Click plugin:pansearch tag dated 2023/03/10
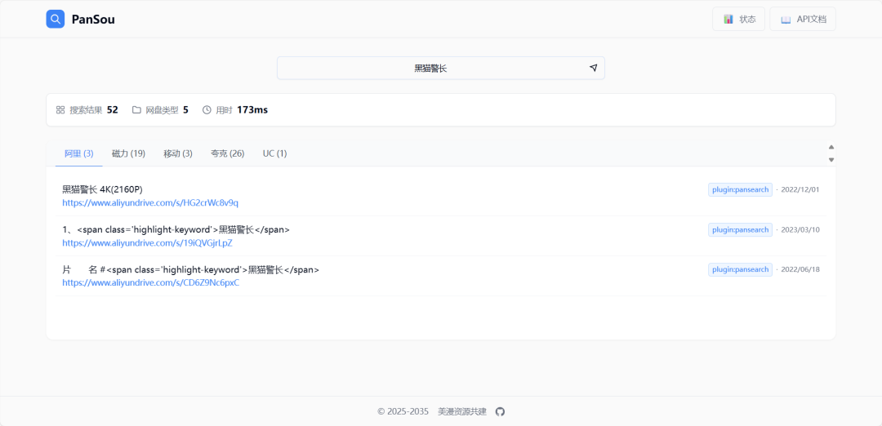Viewport: 882px width, 426px height. tap(740, 229)
